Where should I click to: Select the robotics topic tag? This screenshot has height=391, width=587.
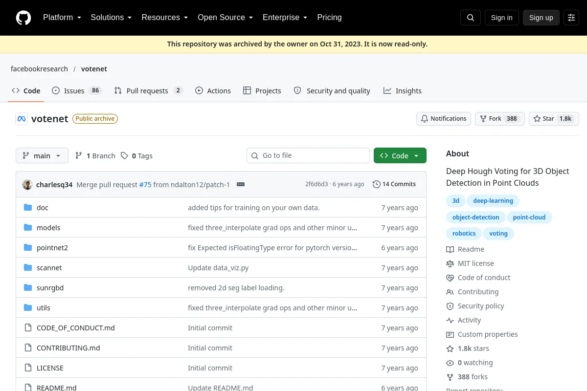[464, 234]
